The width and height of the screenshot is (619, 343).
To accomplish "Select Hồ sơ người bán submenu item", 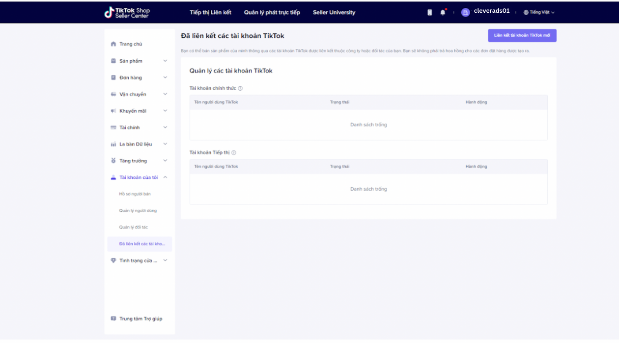I will click(135, 194).
